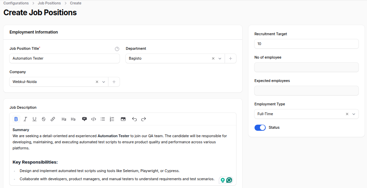Insert a code block in editor
The width and height of the screenshot is (367, 188).
[93, 119]
